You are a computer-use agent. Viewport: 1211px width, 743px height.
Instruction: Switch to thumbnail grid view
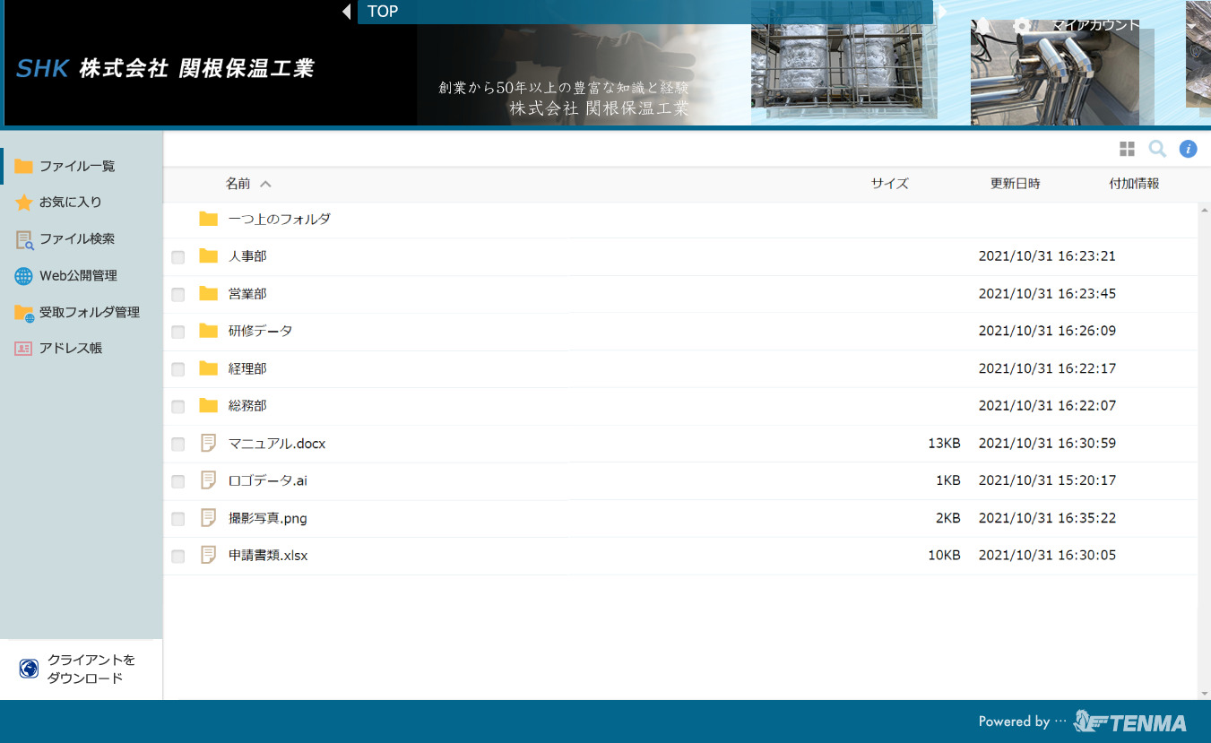[1127, 149]
